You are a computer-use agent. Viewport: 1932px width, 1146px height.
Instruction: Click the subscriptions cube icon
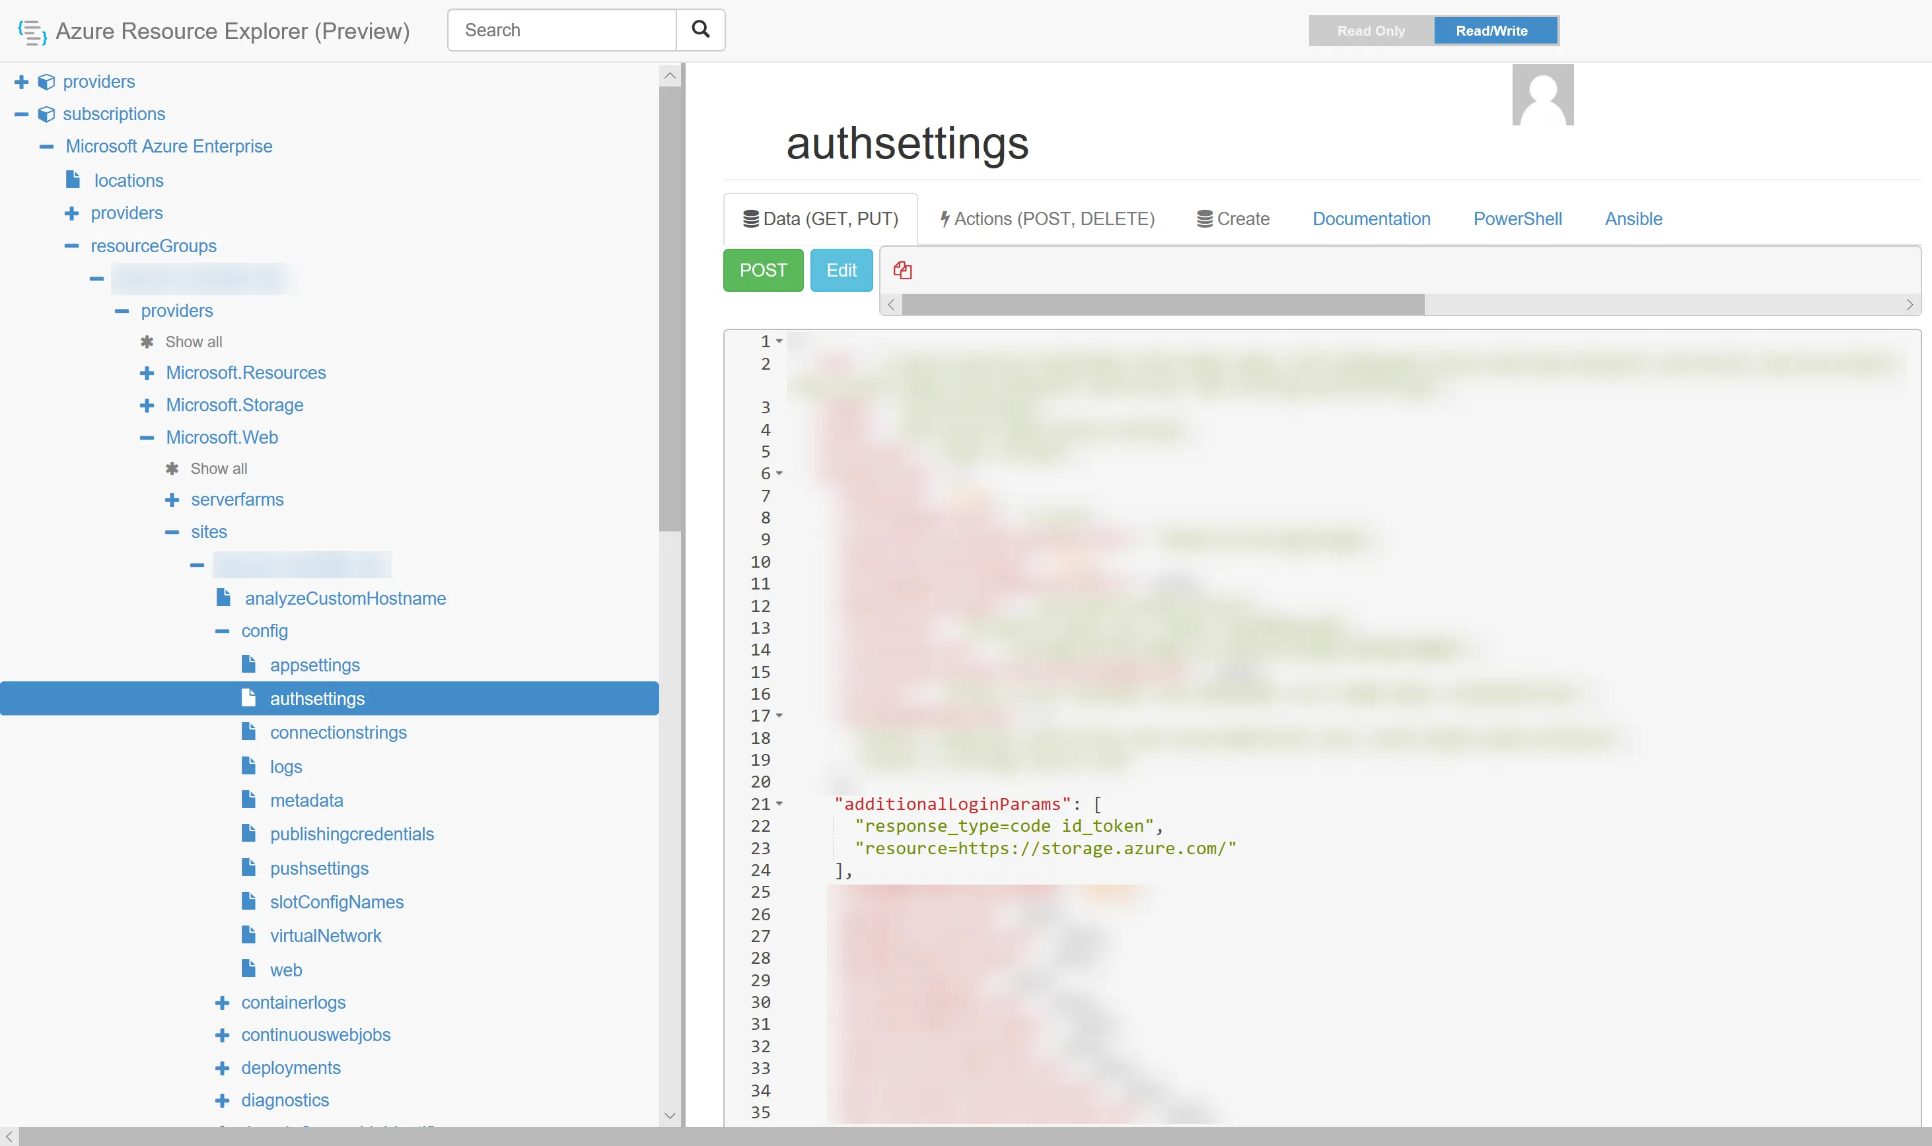[46, 114]
